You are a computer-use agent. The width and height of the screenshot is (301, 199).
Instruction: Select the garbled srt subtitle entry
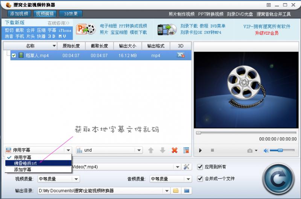(x=38, y=163)
